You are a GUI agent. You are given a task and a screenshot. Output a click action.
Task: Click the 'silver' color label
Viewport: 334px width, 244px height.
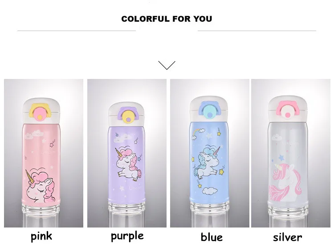point(287,237)
